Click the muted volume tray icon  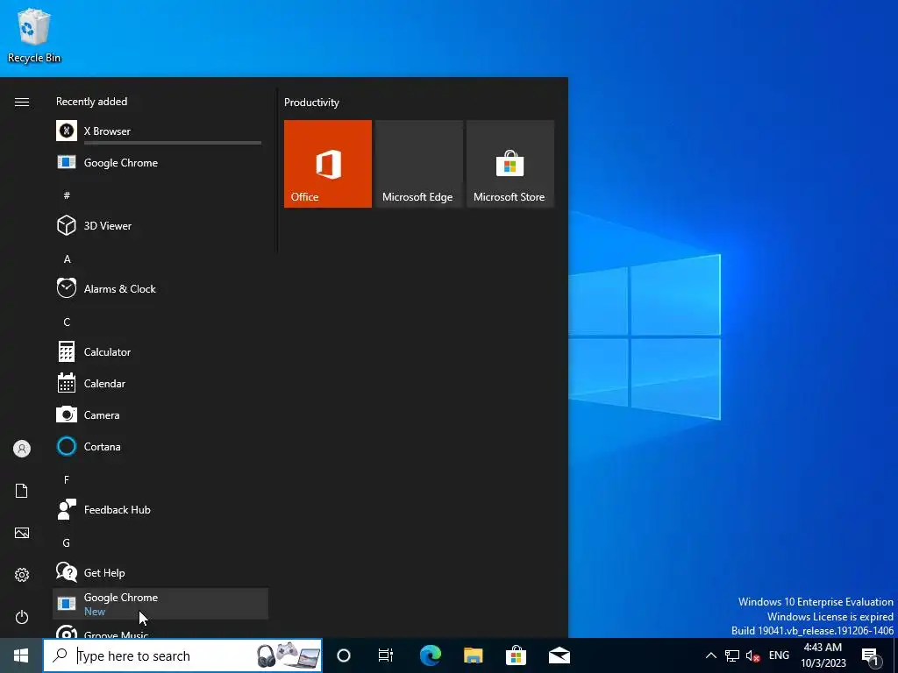pyautogui.click(x=753, y=655)
